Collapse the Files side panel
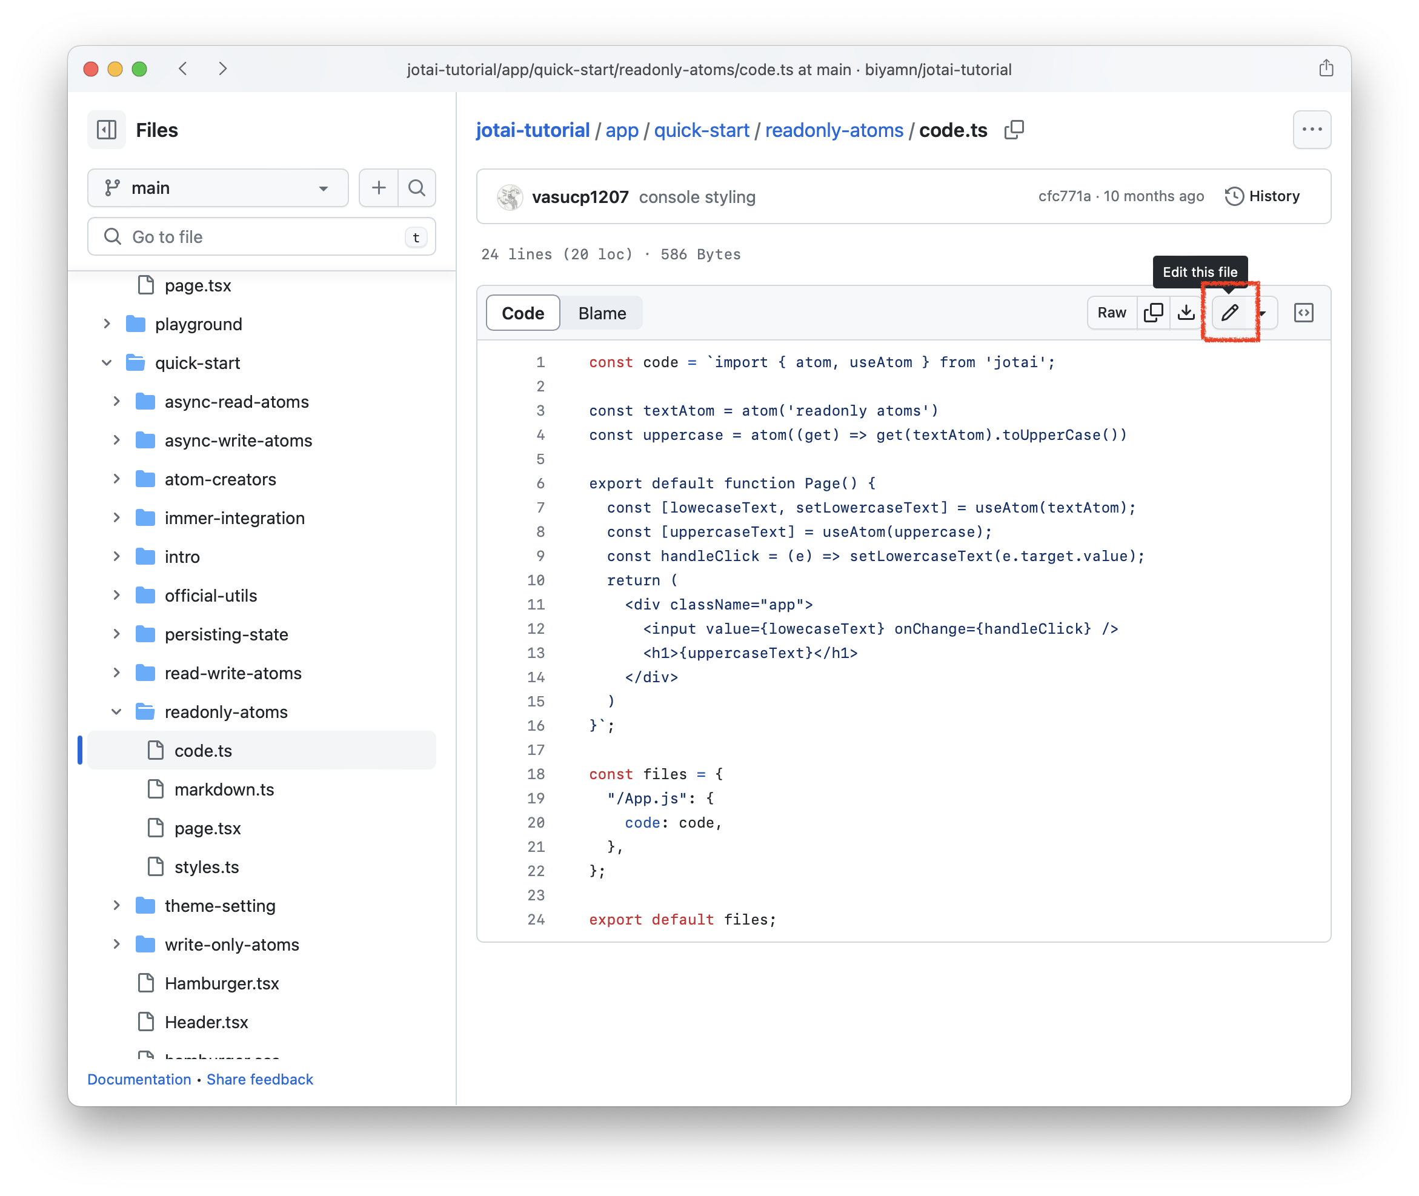The width and height of the screenshot is (1419, 1196). pos(107,130)
